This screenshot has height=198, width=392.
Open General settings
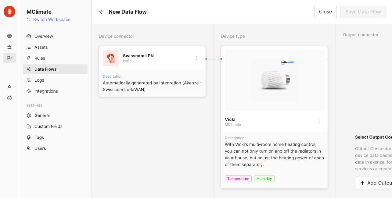tap(55, 115)
